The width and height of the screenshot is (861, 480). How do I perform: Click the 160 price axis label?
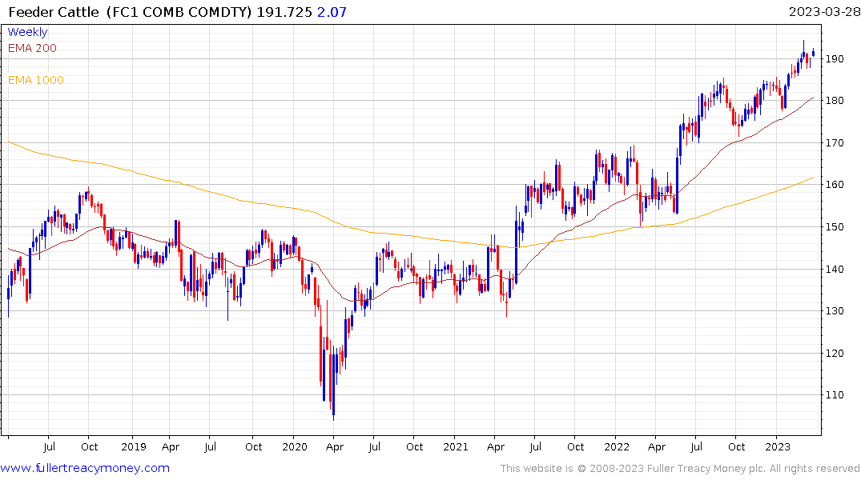(x=835, y=184)
